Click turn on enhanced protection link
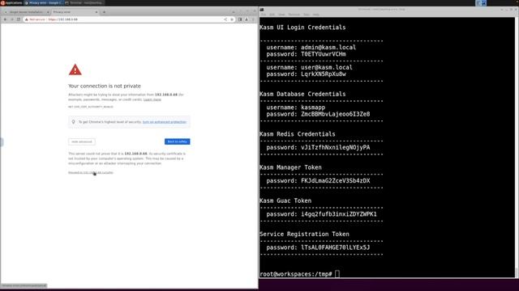Viewport: 519px width, 291px height. [165, 122]
